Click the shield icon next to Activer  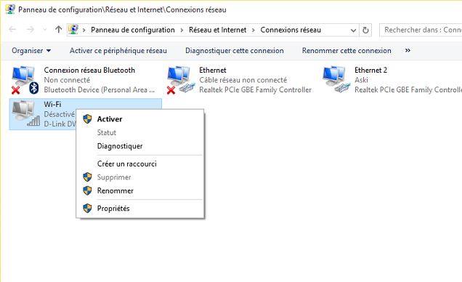pyautogui.click(x=87, y=119)
